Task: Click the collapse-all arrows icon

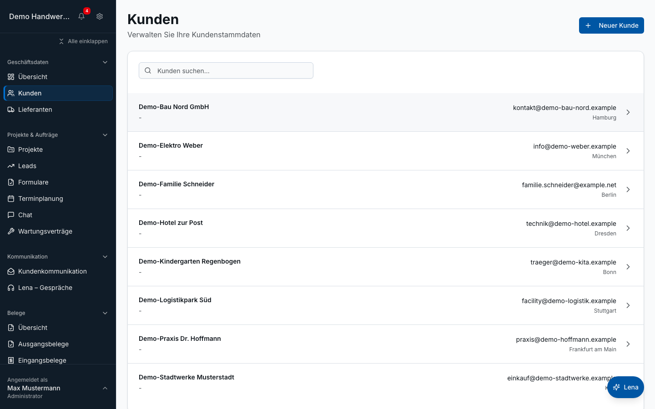Action: (61, 41)
